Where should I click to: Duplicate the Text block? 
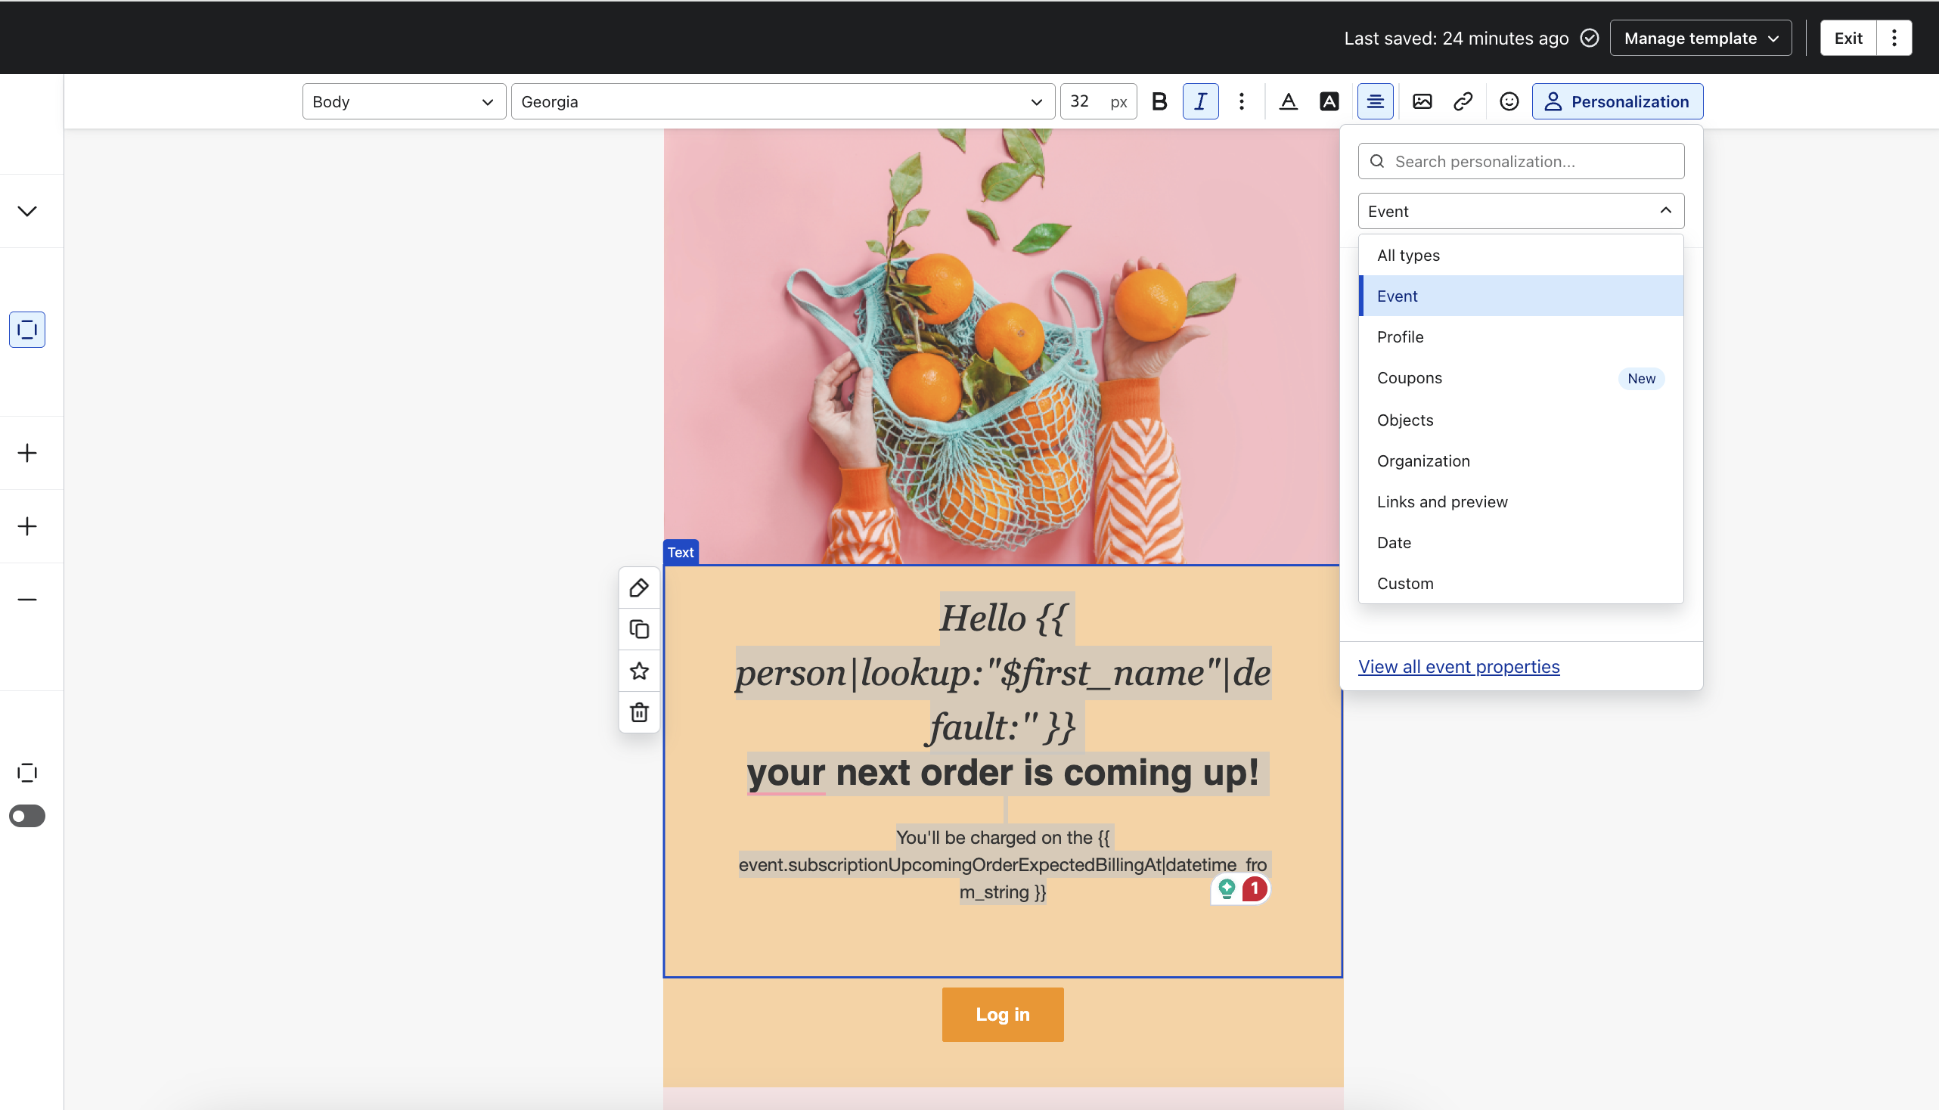point(639,629)
